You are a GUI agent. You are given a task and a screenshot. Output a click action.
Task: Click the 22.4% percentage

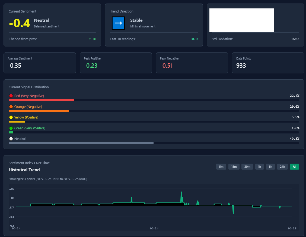(x=295, y=96)
